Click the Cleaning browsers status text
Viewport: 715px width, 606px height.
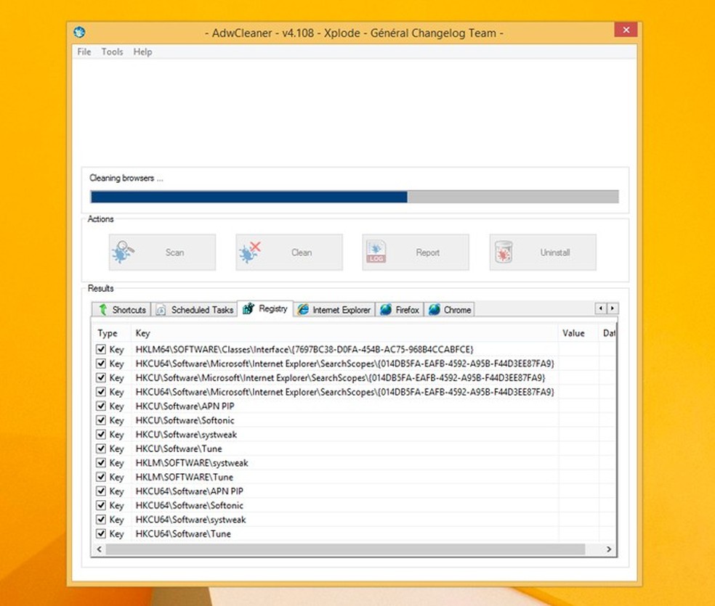click(126, 178)
